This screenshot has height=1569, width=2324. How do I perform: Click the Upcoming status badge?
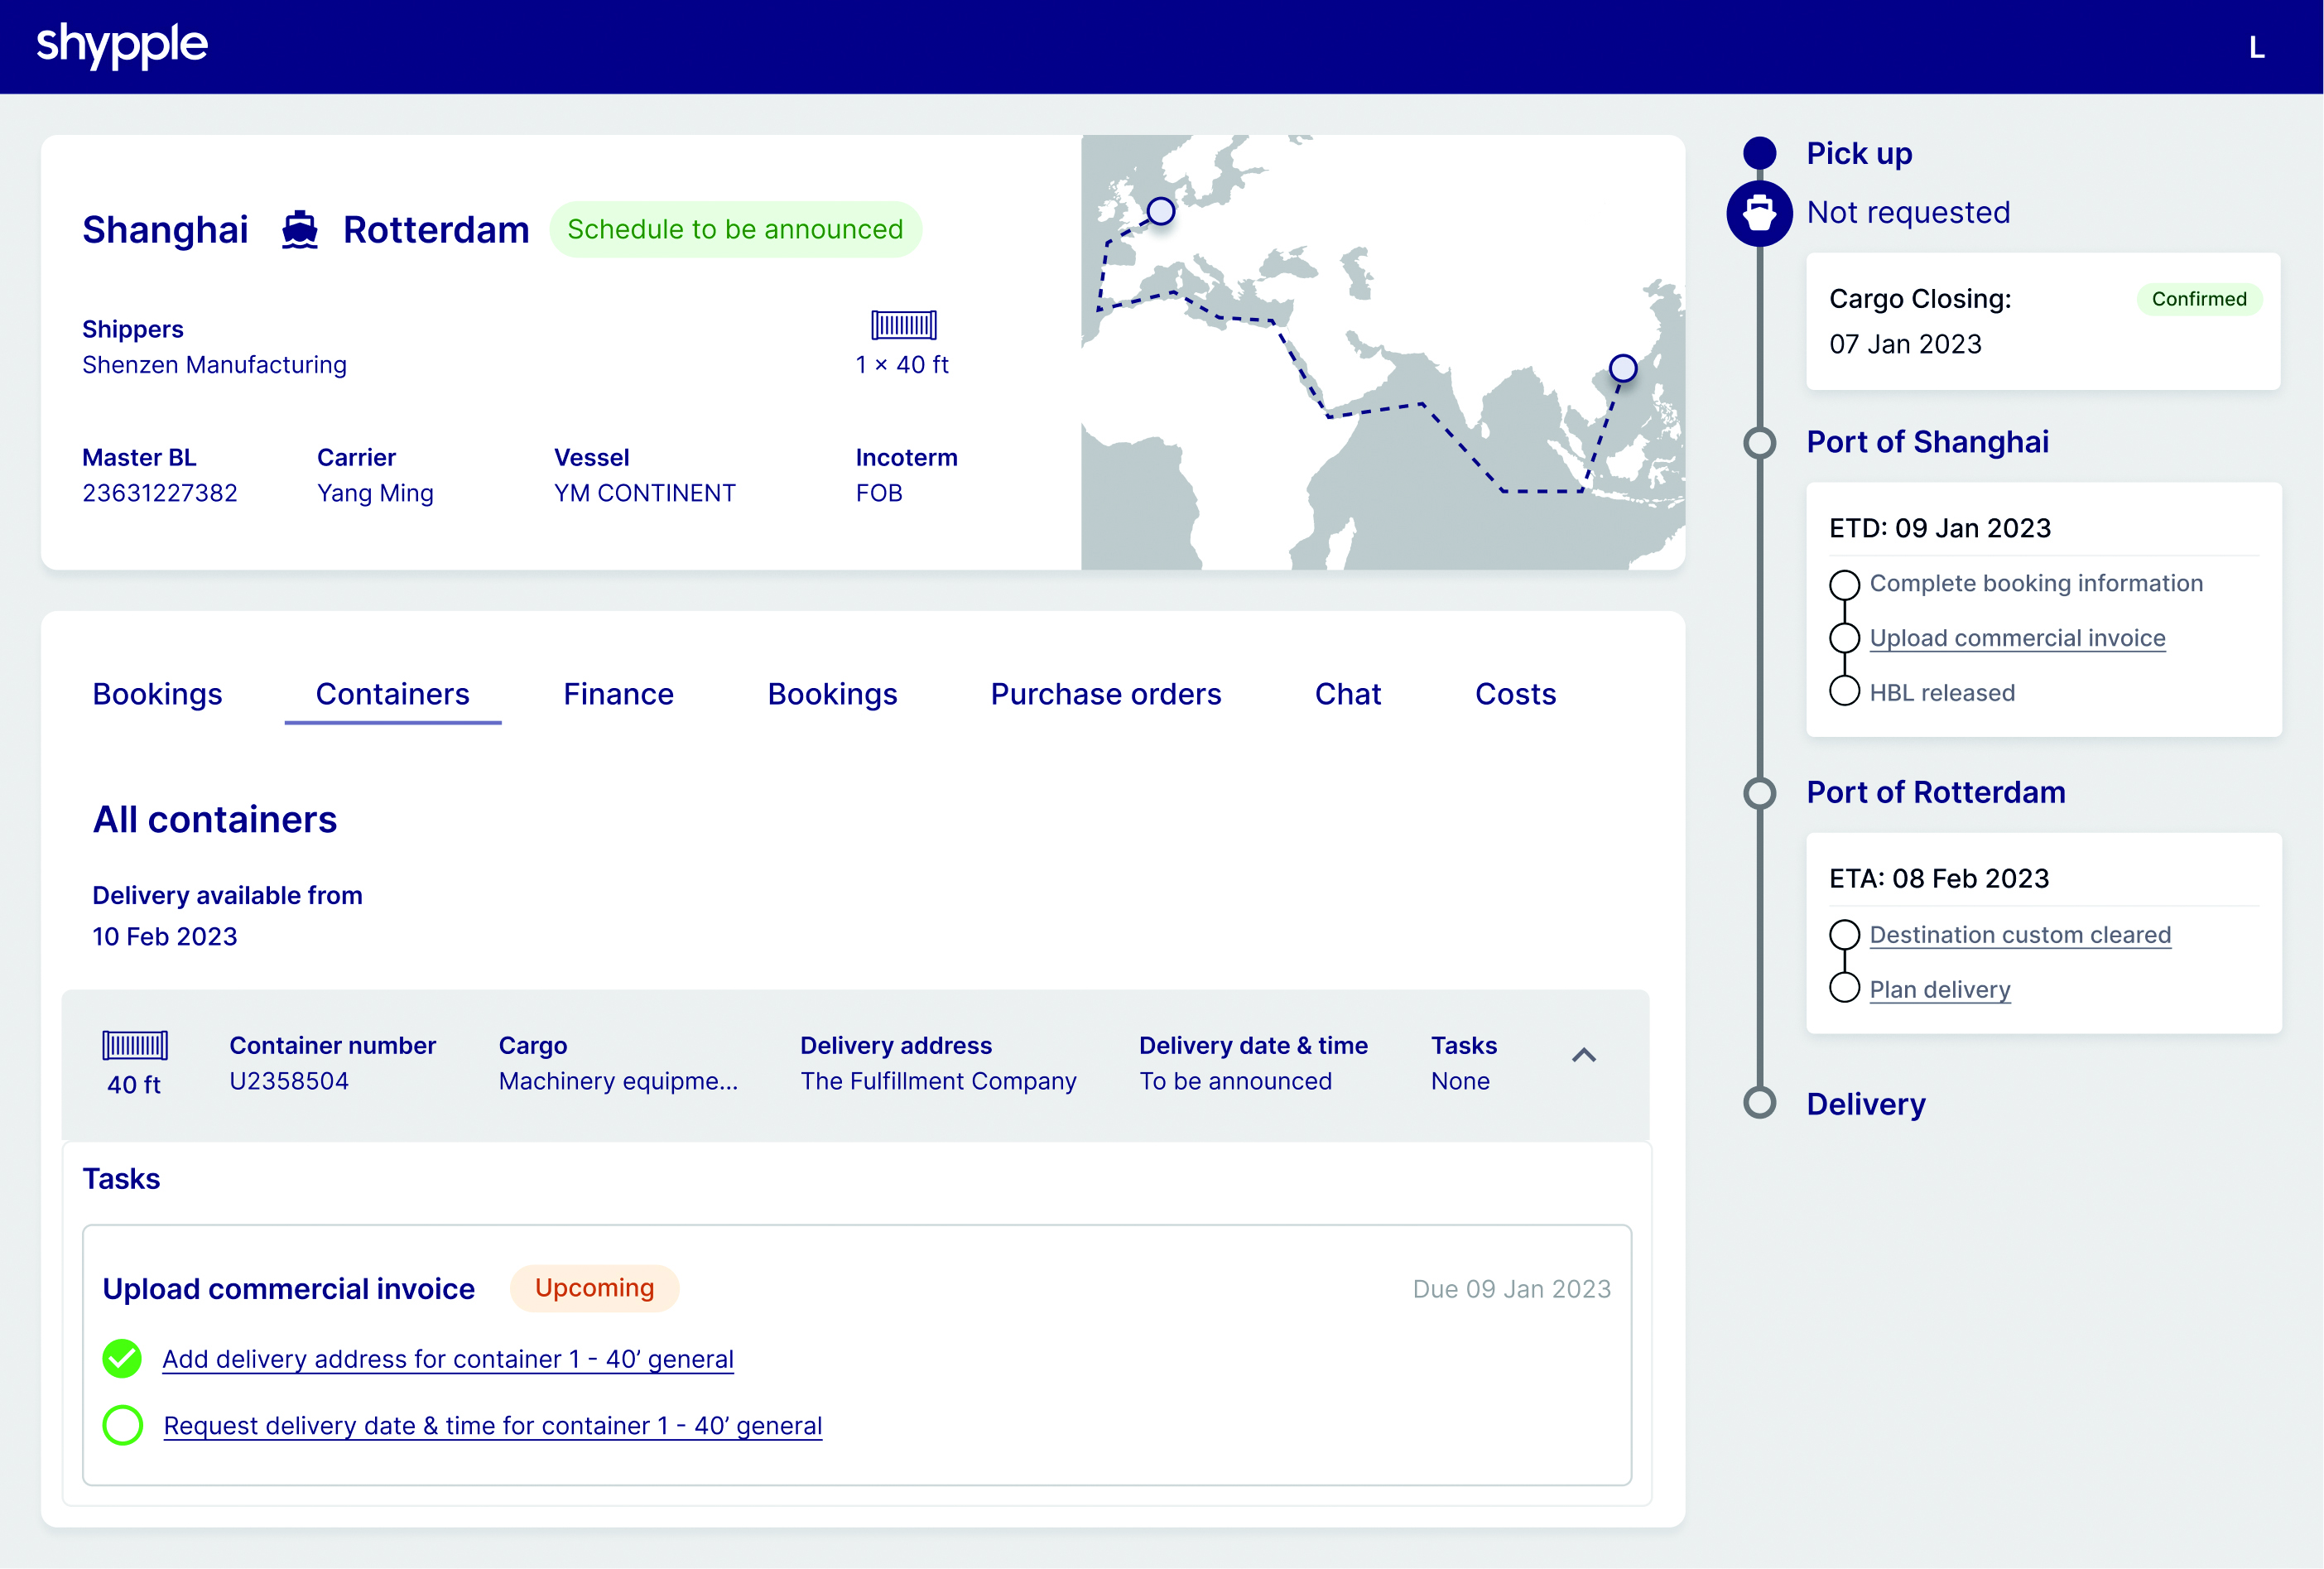click(594, 1288)
